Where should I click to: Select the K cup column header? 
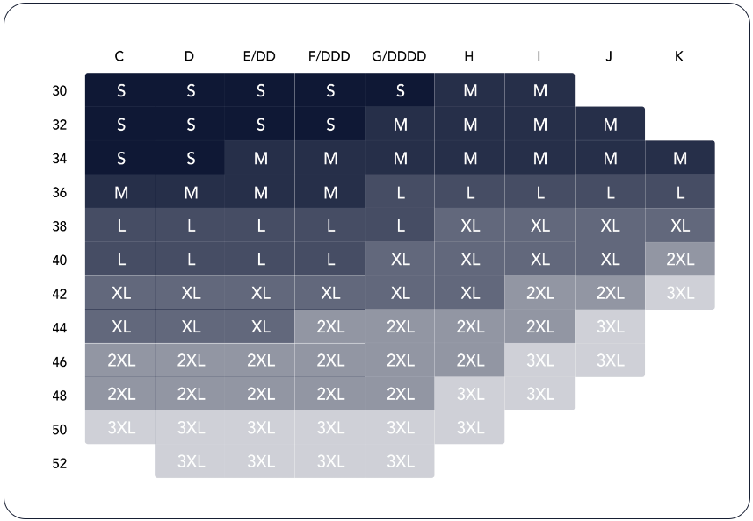pos(679,57)
